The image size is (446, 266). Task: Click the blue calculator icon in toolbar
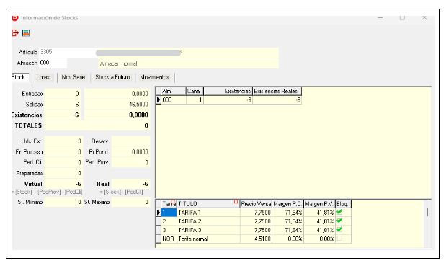[x=26, y=33]
